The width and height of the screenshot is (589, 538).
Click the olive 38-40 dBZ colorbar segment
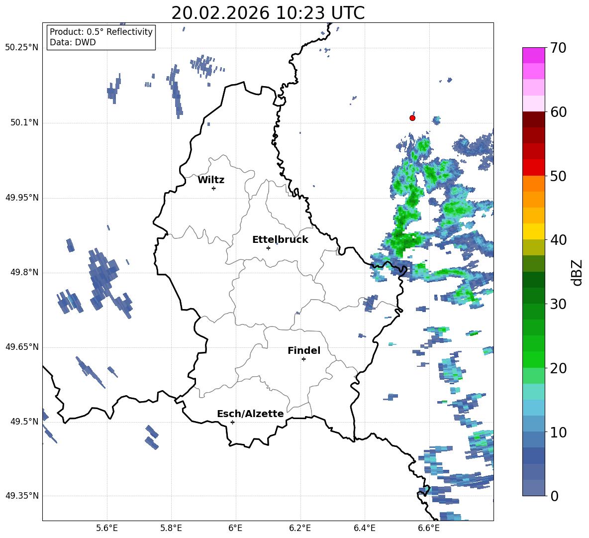click(533, 247)
